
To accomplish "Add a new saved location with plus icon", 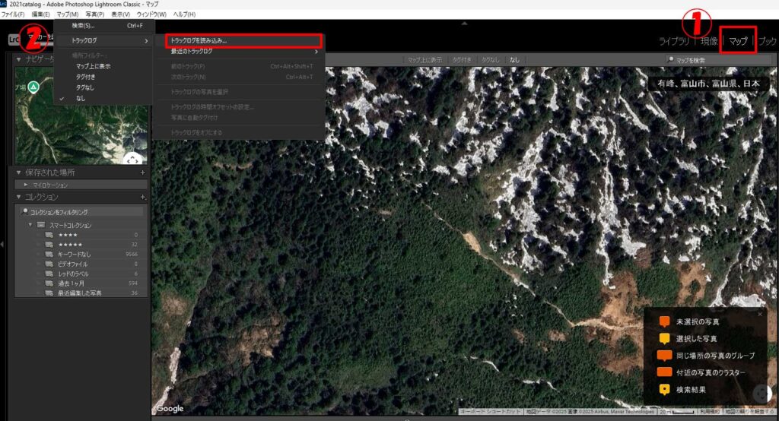I will pos(142,173).
